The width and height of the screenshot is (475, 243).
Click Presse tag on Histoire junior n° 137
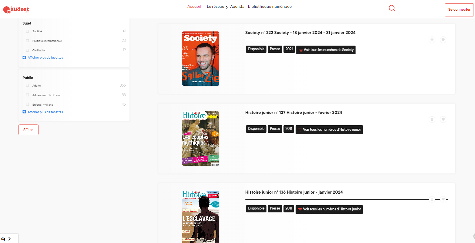point(275,129)
